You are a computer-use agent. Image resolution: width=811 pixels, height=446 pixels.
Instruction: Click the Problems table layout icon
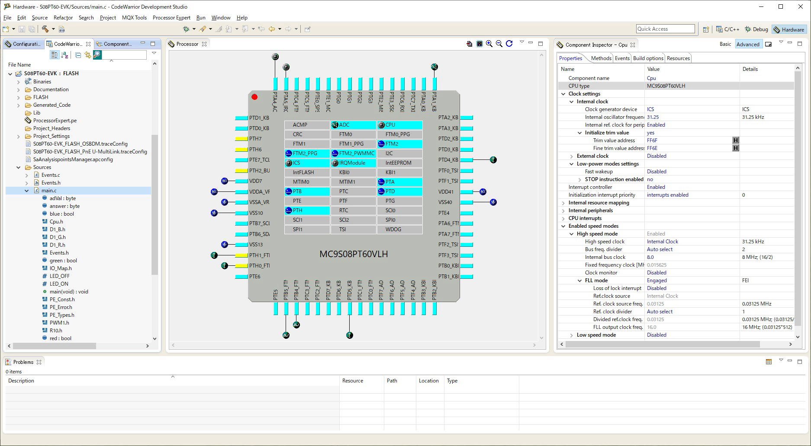tap(769, 362)
